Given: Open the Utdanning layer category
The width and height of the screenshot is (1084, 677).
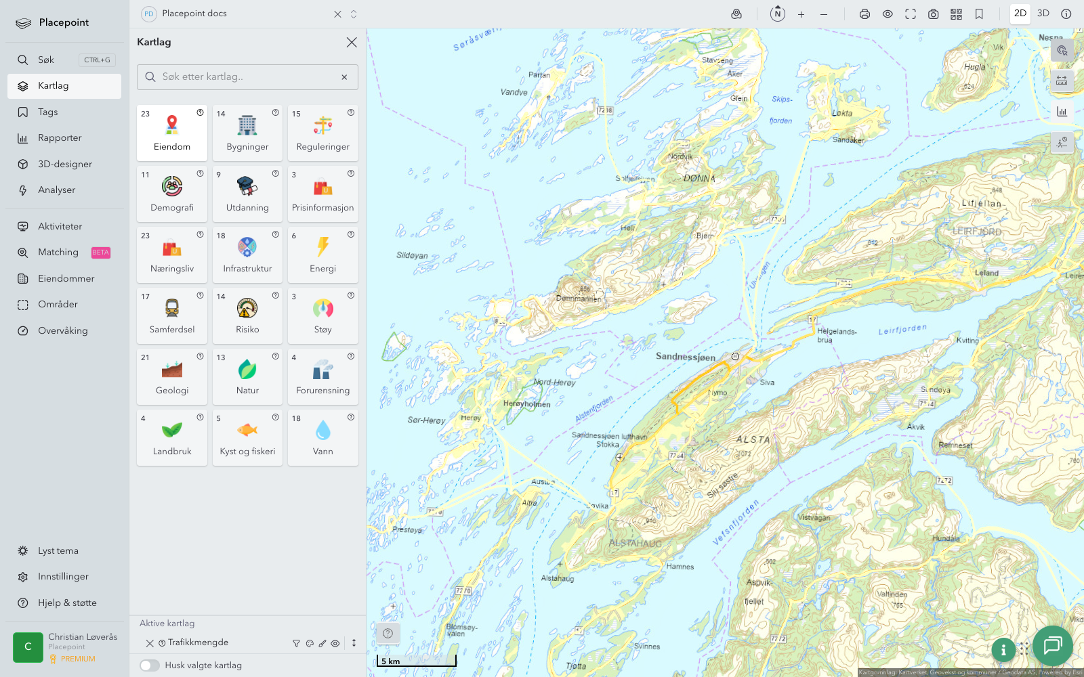Looking at the screenshot, I should point(247,194).
